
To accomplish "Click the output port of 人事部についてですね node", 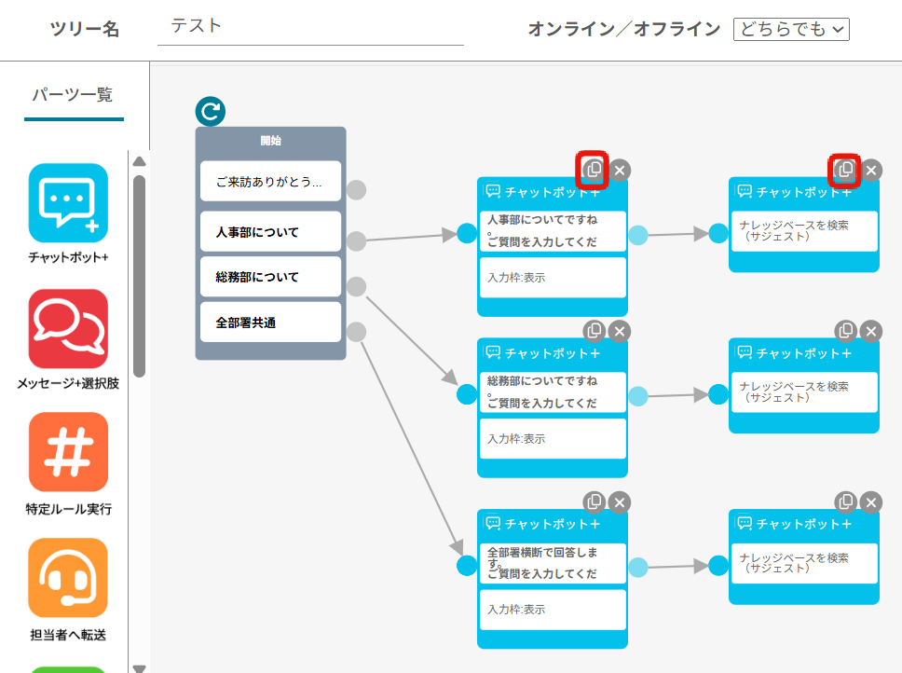I will (x=638, y=235).
